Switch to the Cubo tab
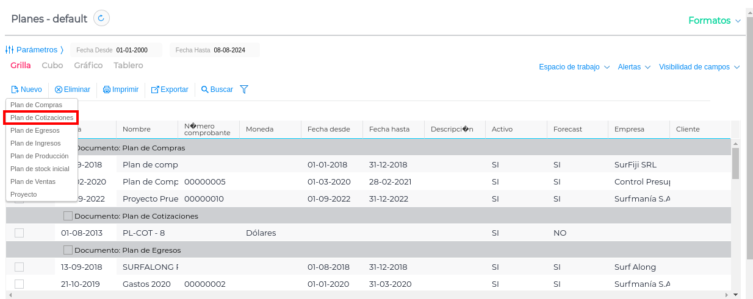This screenshot has width=753, height=299. click(x=52, y=65)
